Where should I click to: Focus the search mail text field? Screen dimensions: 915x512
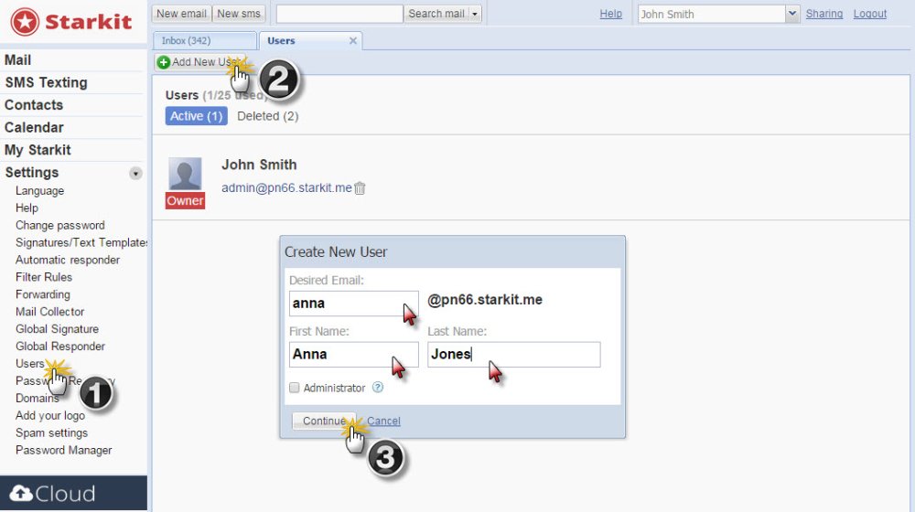tap(339, 14)
